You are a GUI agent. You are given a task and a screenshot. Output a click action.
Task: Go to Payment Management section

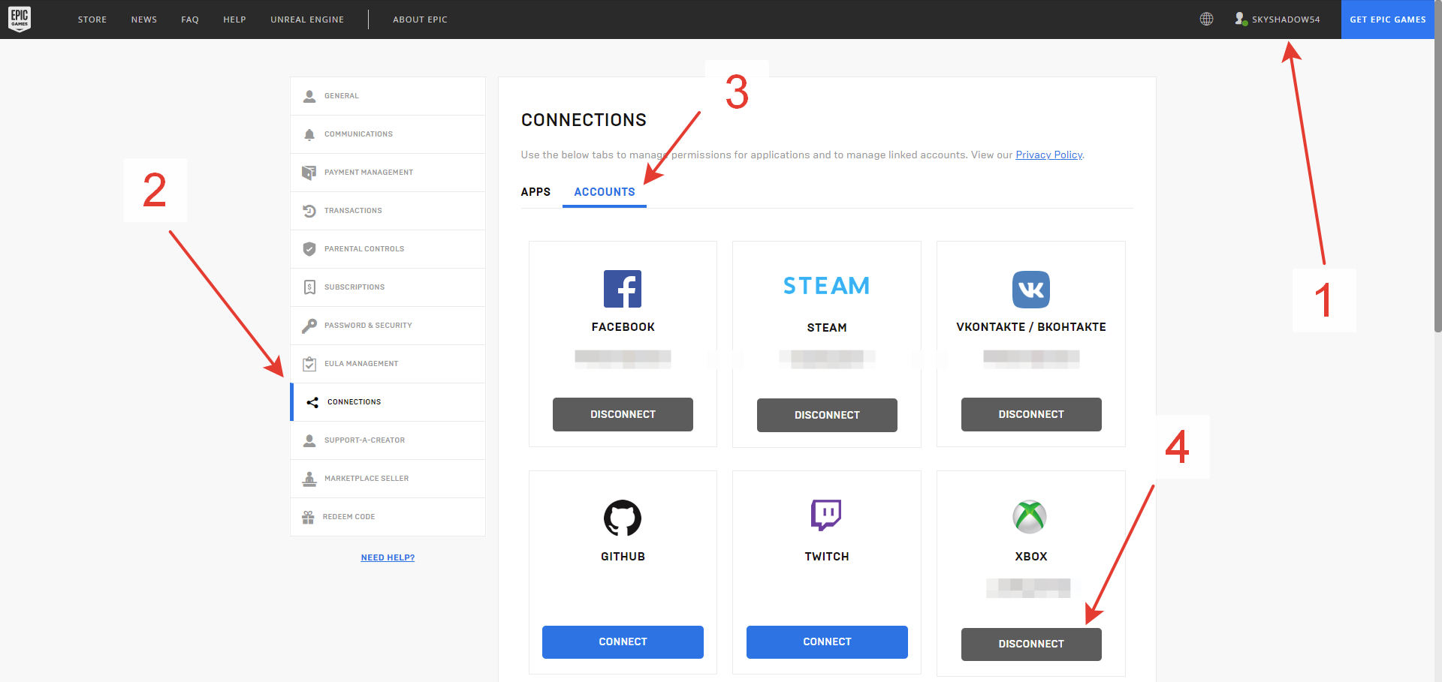point(368,173)
